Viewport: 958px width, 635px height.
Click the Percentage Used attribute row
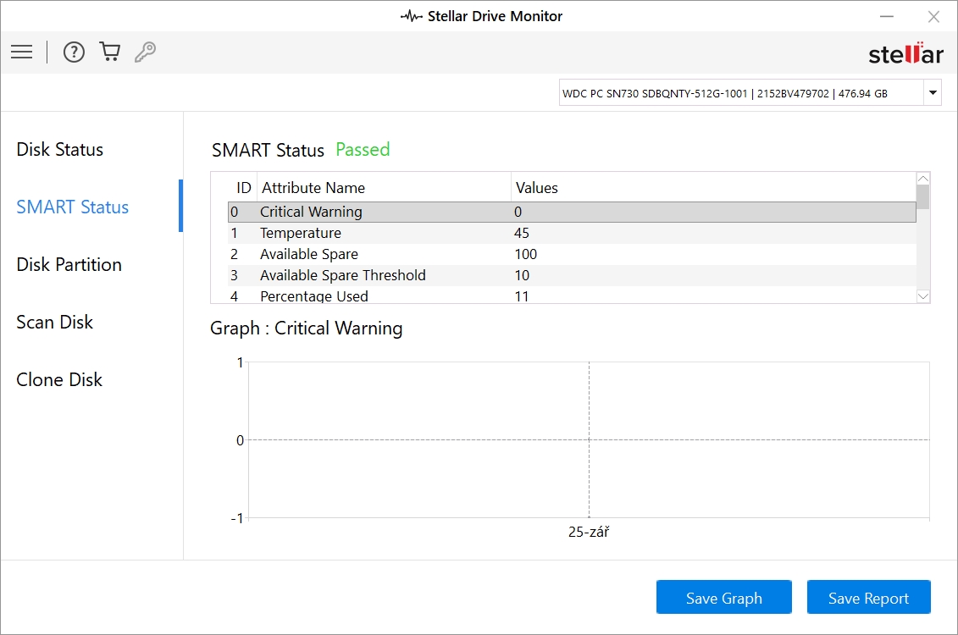coord(314,295)
